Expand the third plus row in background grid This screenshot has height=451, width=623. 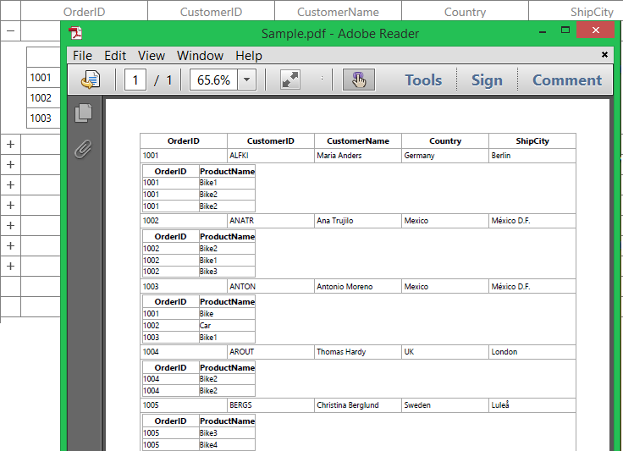coord(11,184)
